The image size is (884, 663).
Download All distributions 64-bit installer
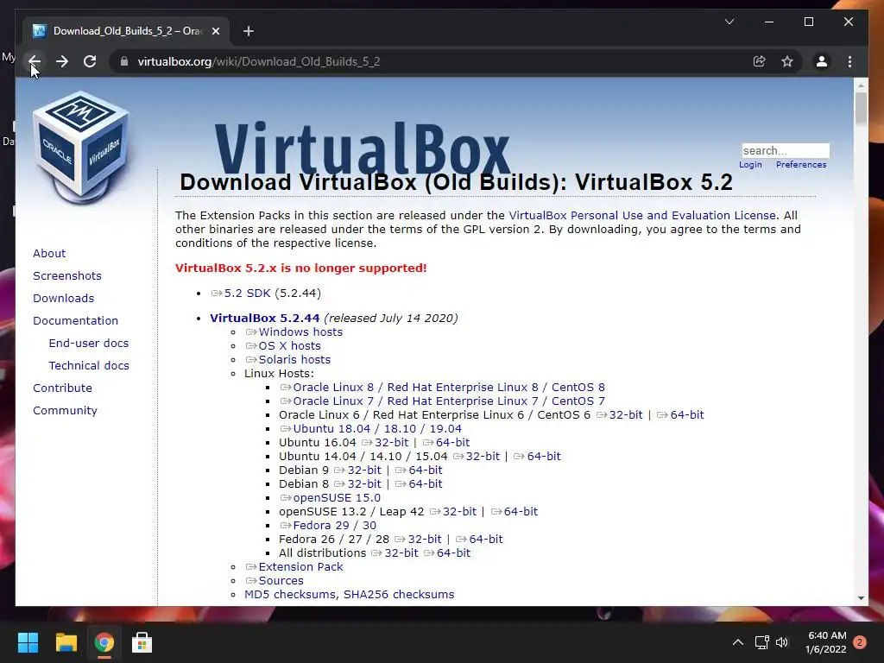pyautogui.click(x=453, y=553)
